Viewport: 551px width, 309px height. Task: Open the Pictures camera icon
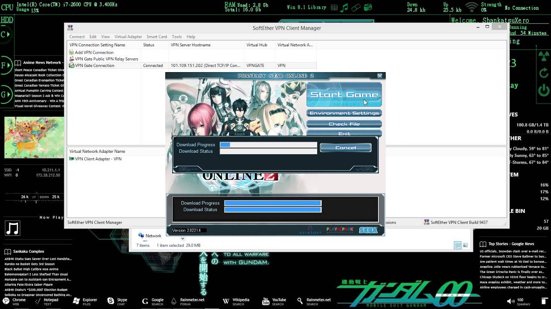point(368,7)
